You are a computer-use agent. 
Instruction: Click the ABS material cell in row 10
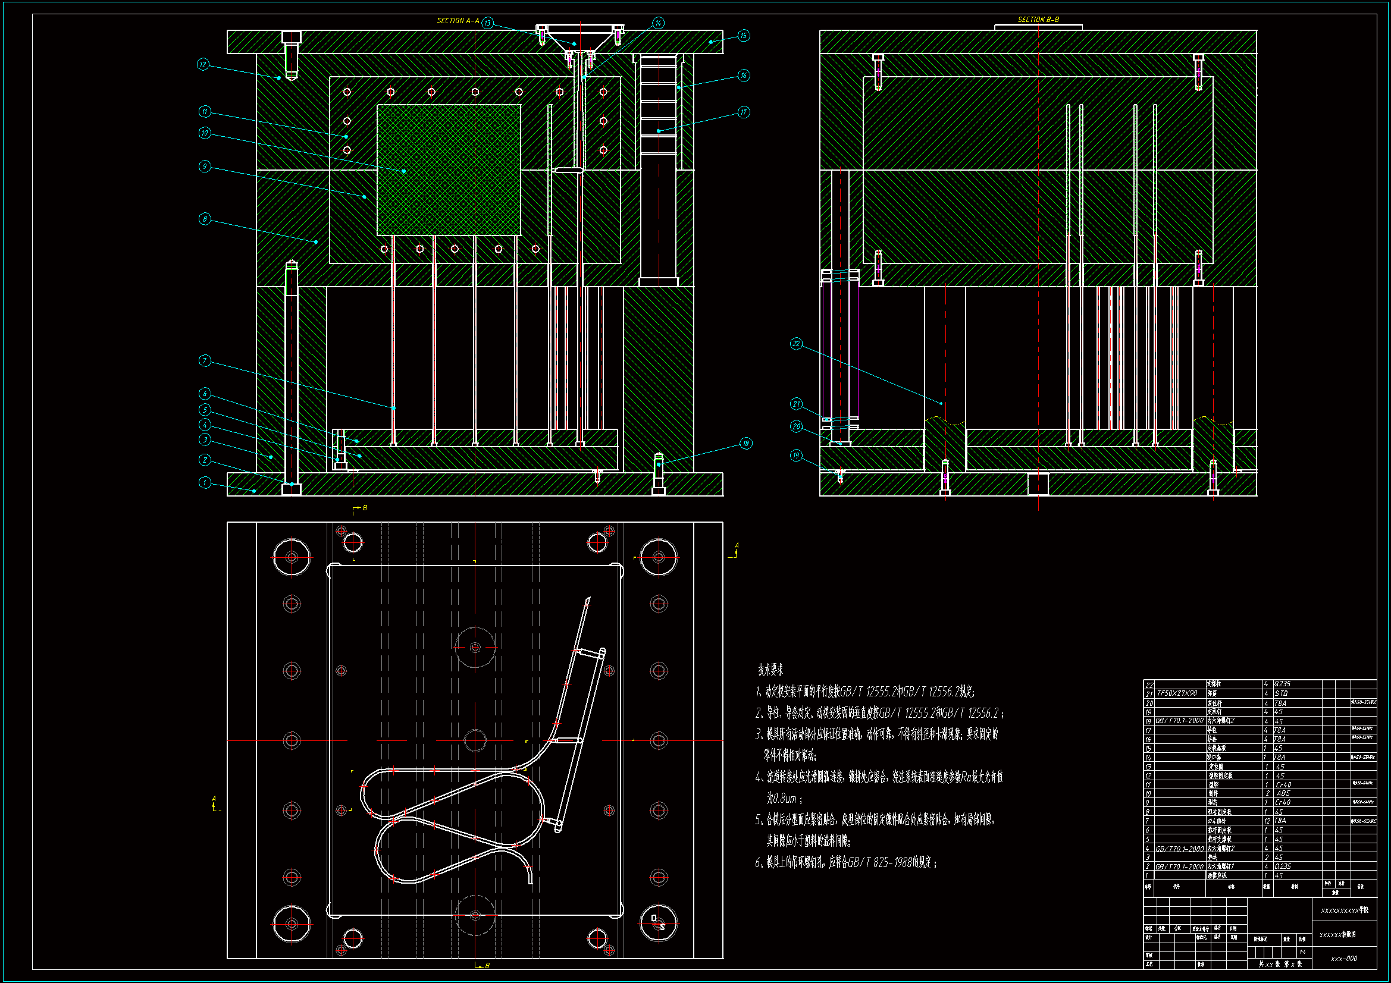1283,793
